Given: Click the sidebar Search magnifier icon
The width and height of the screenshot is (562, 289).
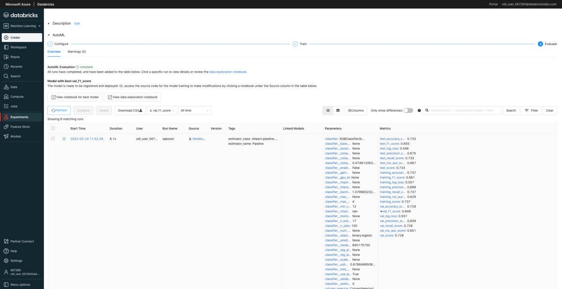Looking at the screenshot, I should [6, 76].
